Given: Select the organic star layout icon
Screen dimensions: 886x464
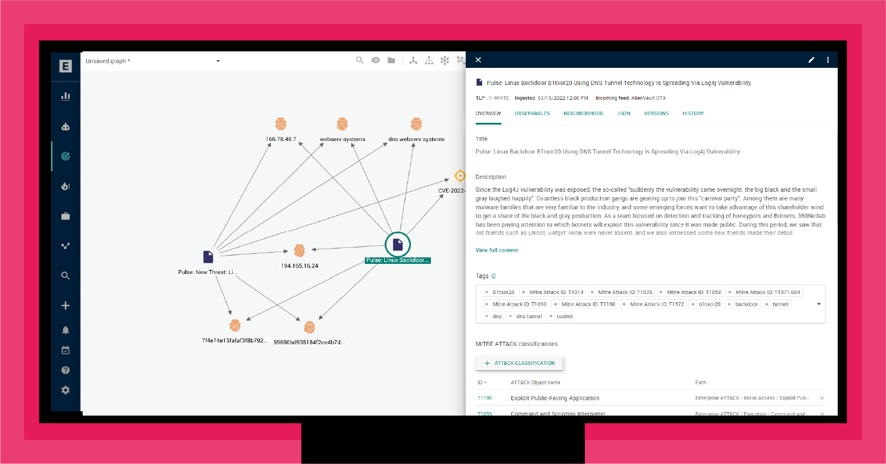Looking at the screenshot, I should [x=444, y=60].
